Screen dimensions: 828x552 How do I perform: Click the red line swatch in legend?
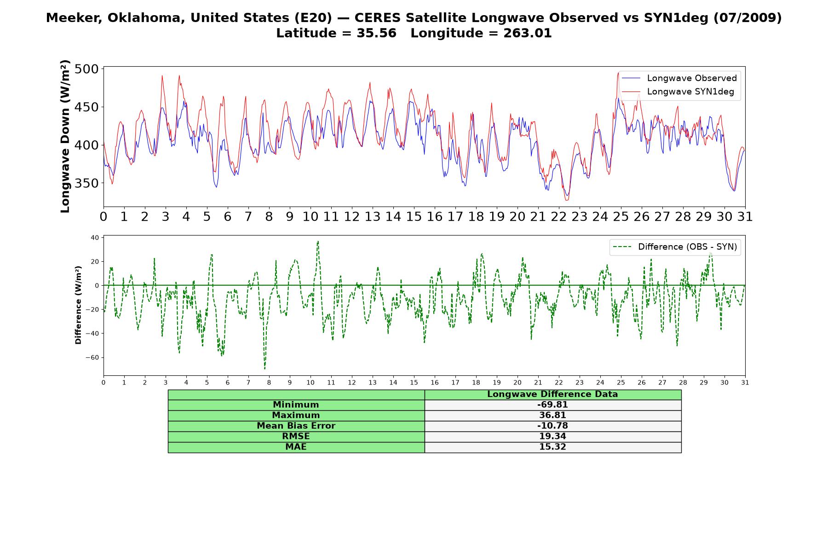coord(631,92)
